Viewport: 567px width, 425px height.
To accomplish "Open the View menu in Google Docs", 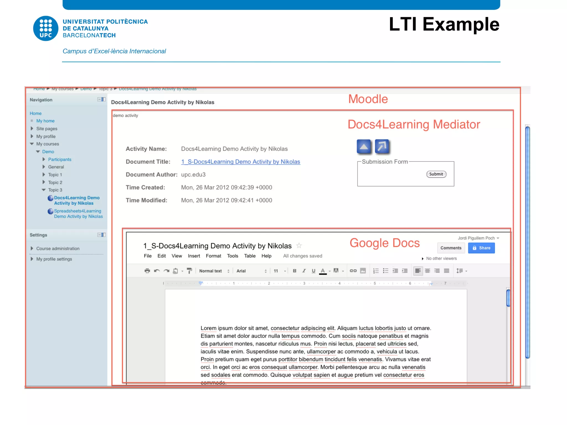I will point(177,256).
